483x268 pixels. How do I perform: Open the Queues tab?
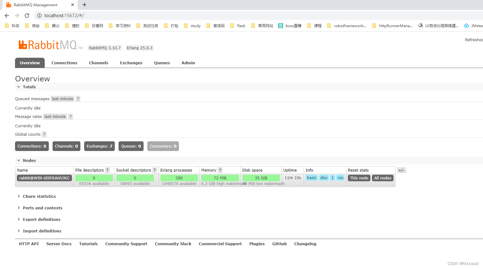[x=162, y=63]
